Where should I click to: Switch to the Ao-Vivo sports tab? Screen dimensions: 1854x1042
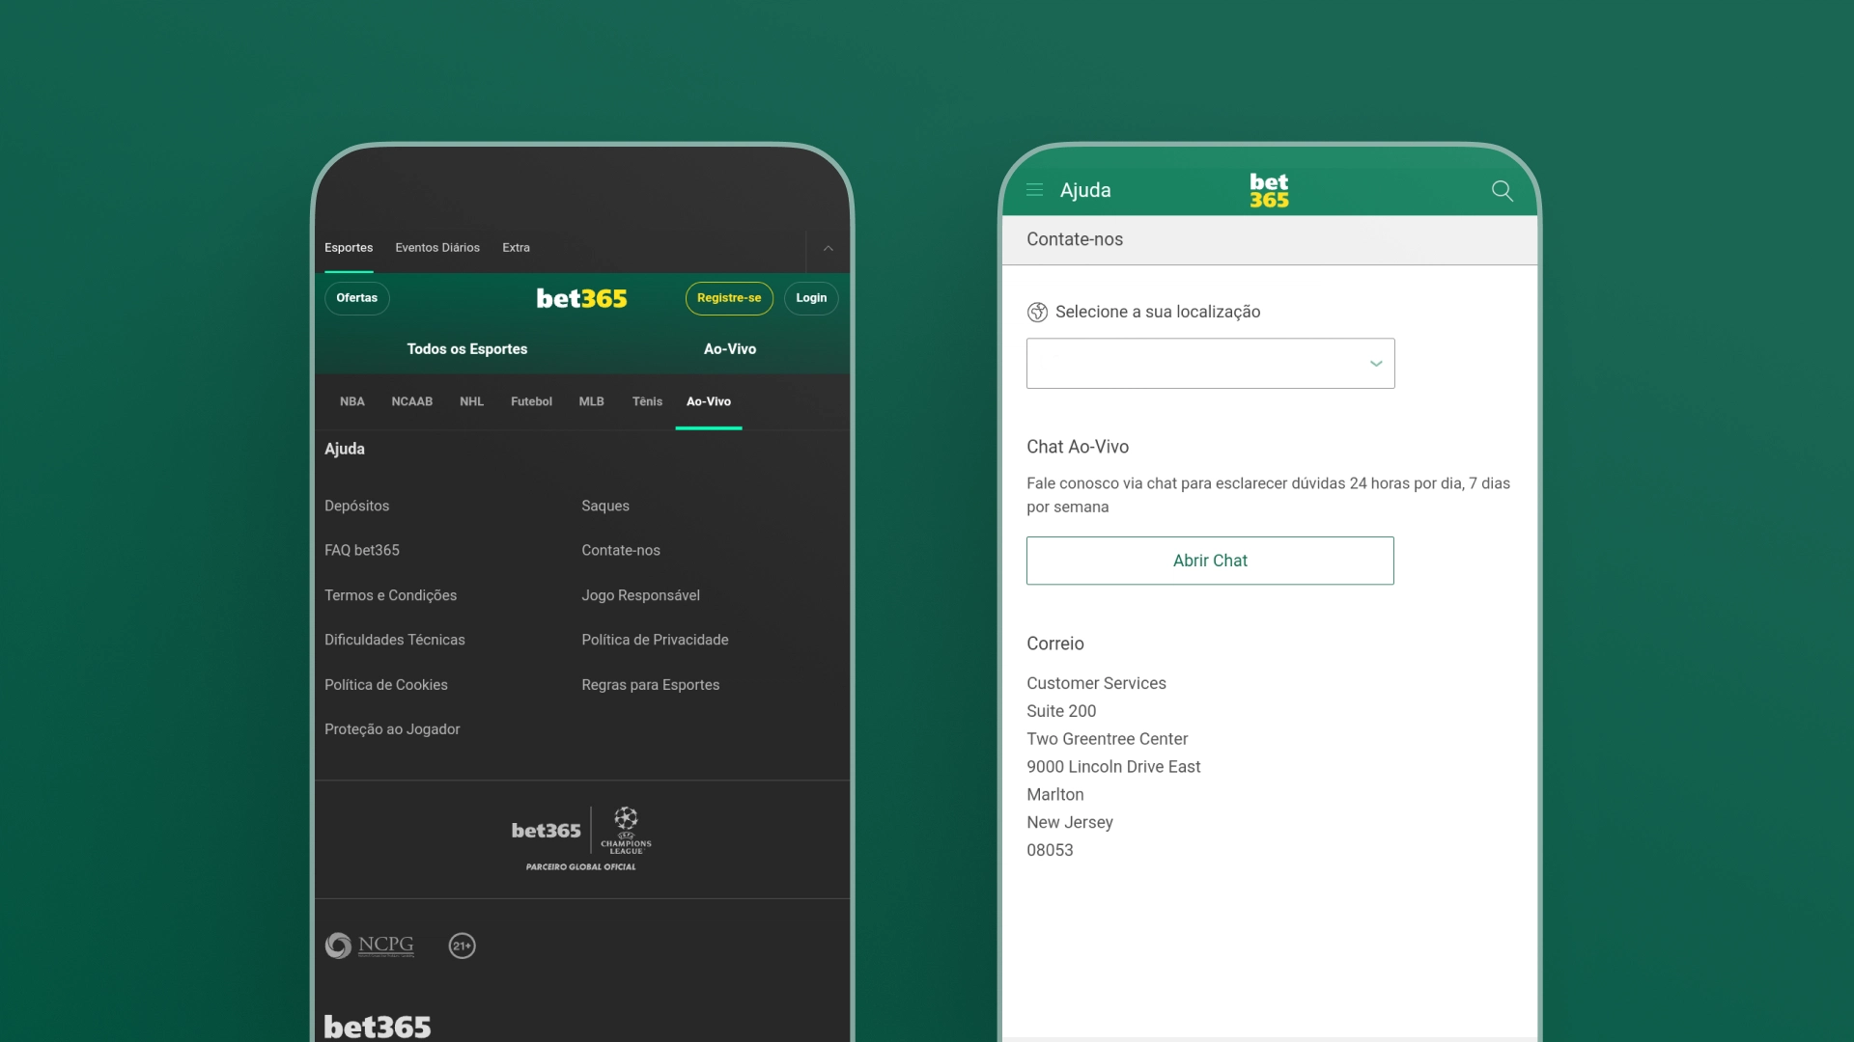pyautogui.click(x=709, y=401)
